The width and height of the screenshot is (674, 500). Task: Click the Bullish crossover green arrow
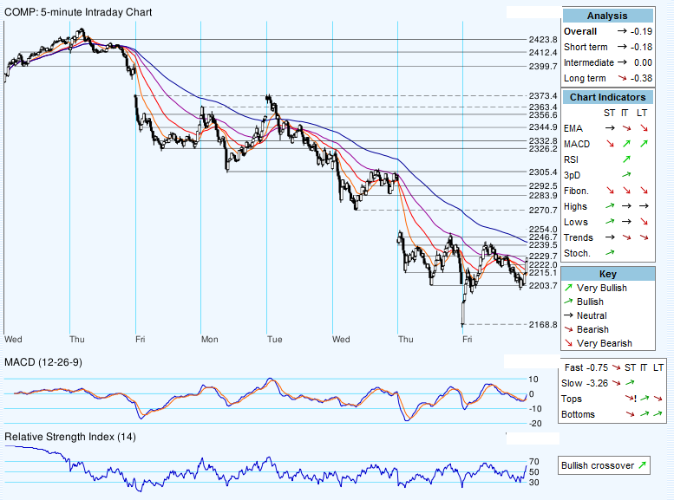[x=642, y=465]
